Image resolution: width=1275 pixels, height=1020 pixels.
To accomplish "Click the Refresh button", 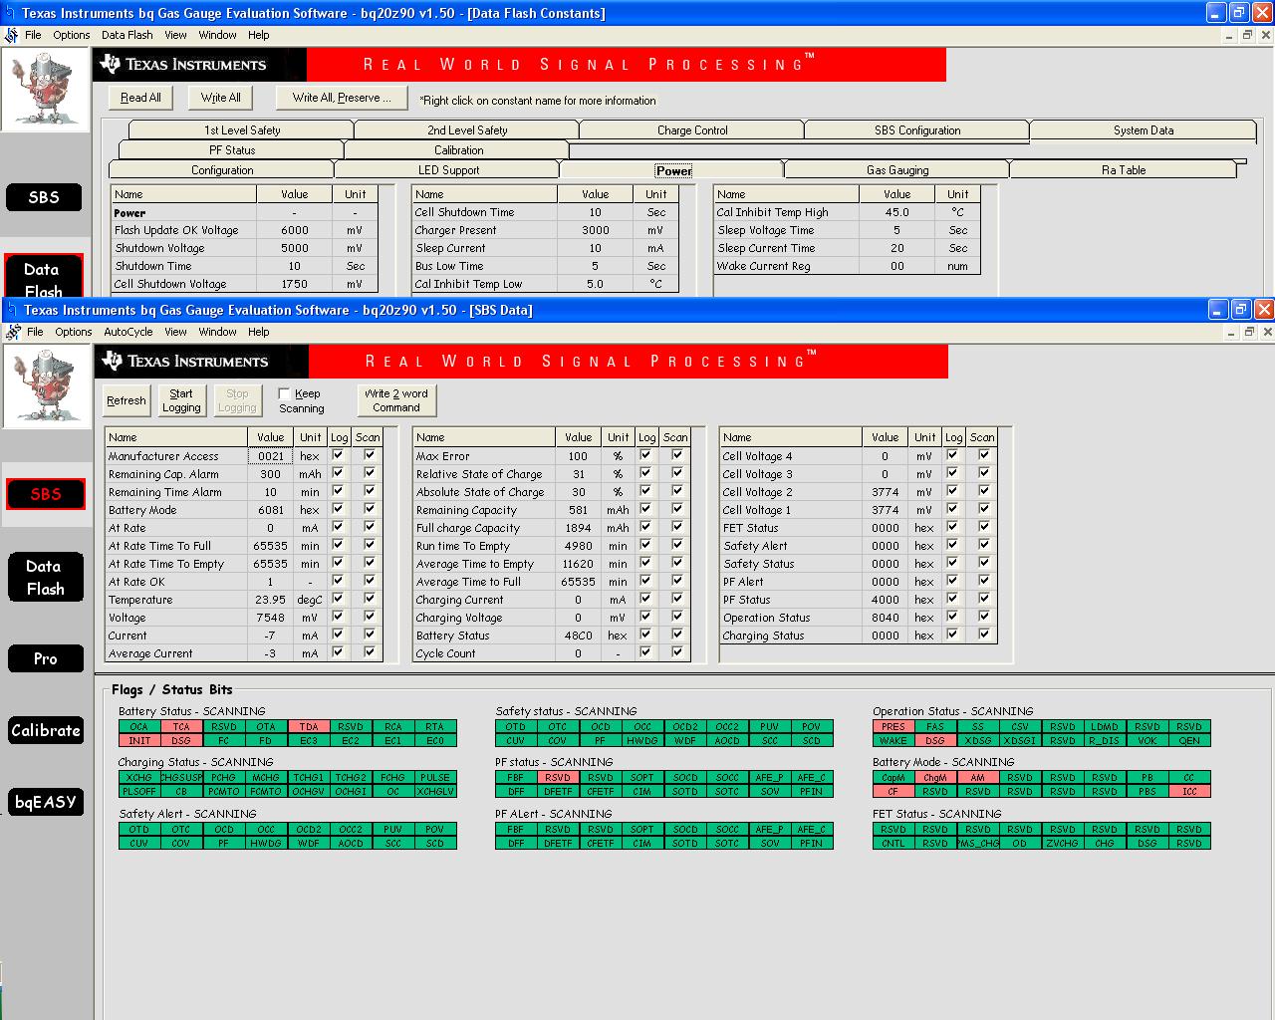I will coord(127,400).
